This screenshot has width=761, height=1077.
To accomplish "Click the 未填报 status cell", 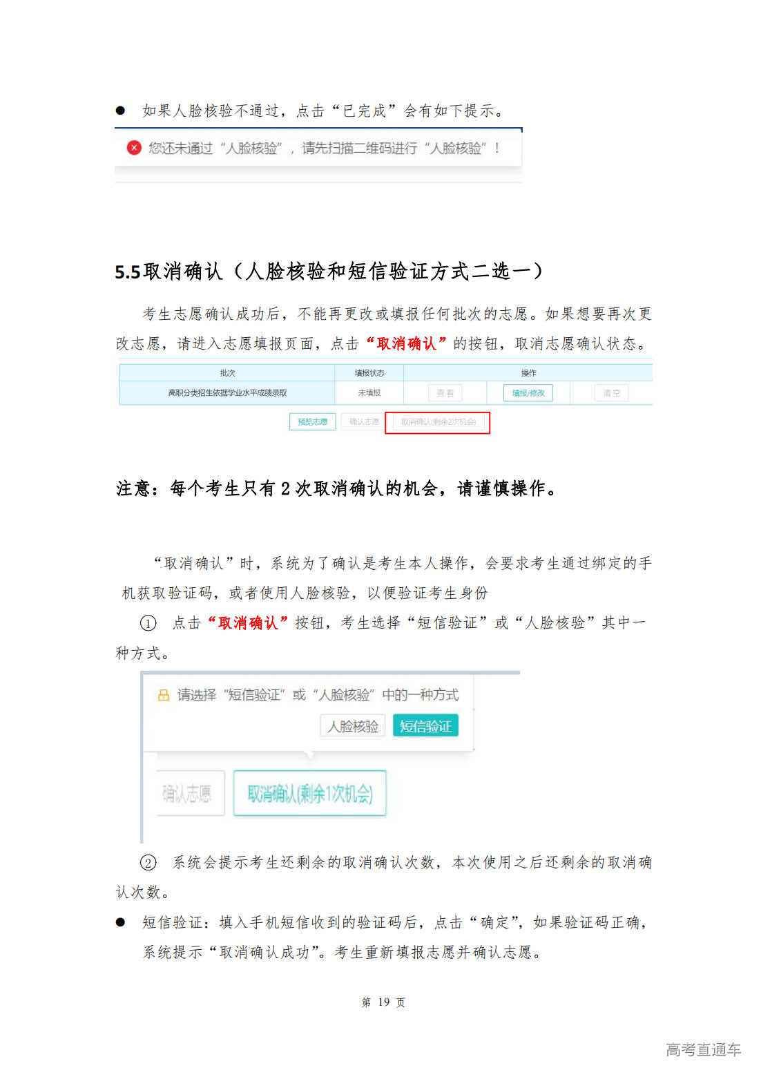I will tap(369, 393).
